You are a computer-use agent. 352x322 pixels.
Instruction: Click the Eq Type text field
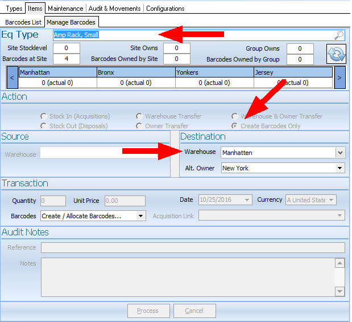pyautogui.click(x=192, y=35)
